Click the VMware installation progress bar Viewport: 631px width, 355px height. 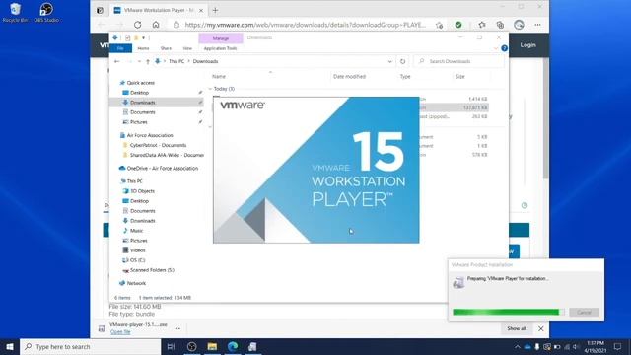click(x=509, y=312)
